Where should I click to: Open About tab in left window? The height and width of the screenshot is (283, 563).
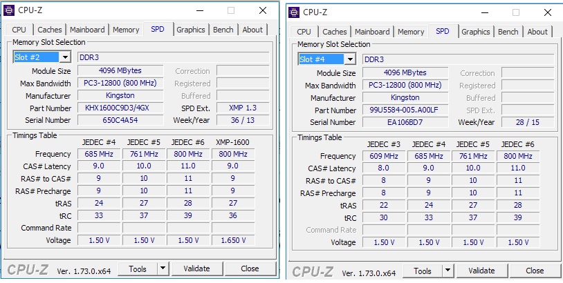click(252, 30)
